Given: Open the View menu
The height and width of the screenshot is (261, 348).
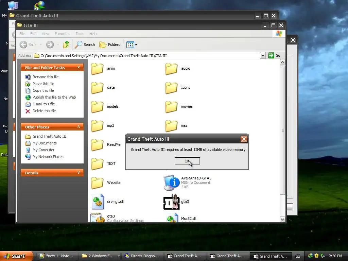Looking at the screenshot, I should [x=46, y=34].
